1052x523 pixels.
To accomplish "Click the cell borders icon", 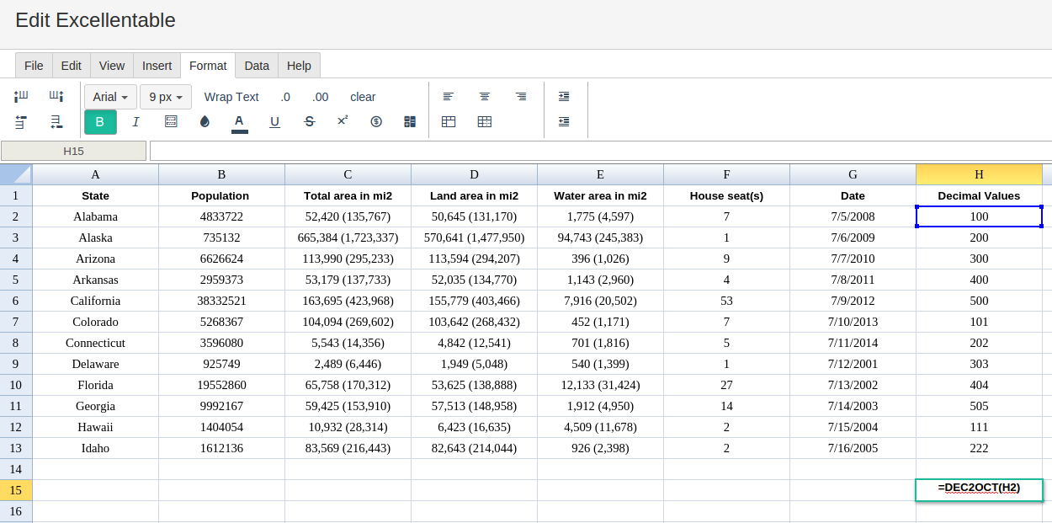I will point(171,122).
